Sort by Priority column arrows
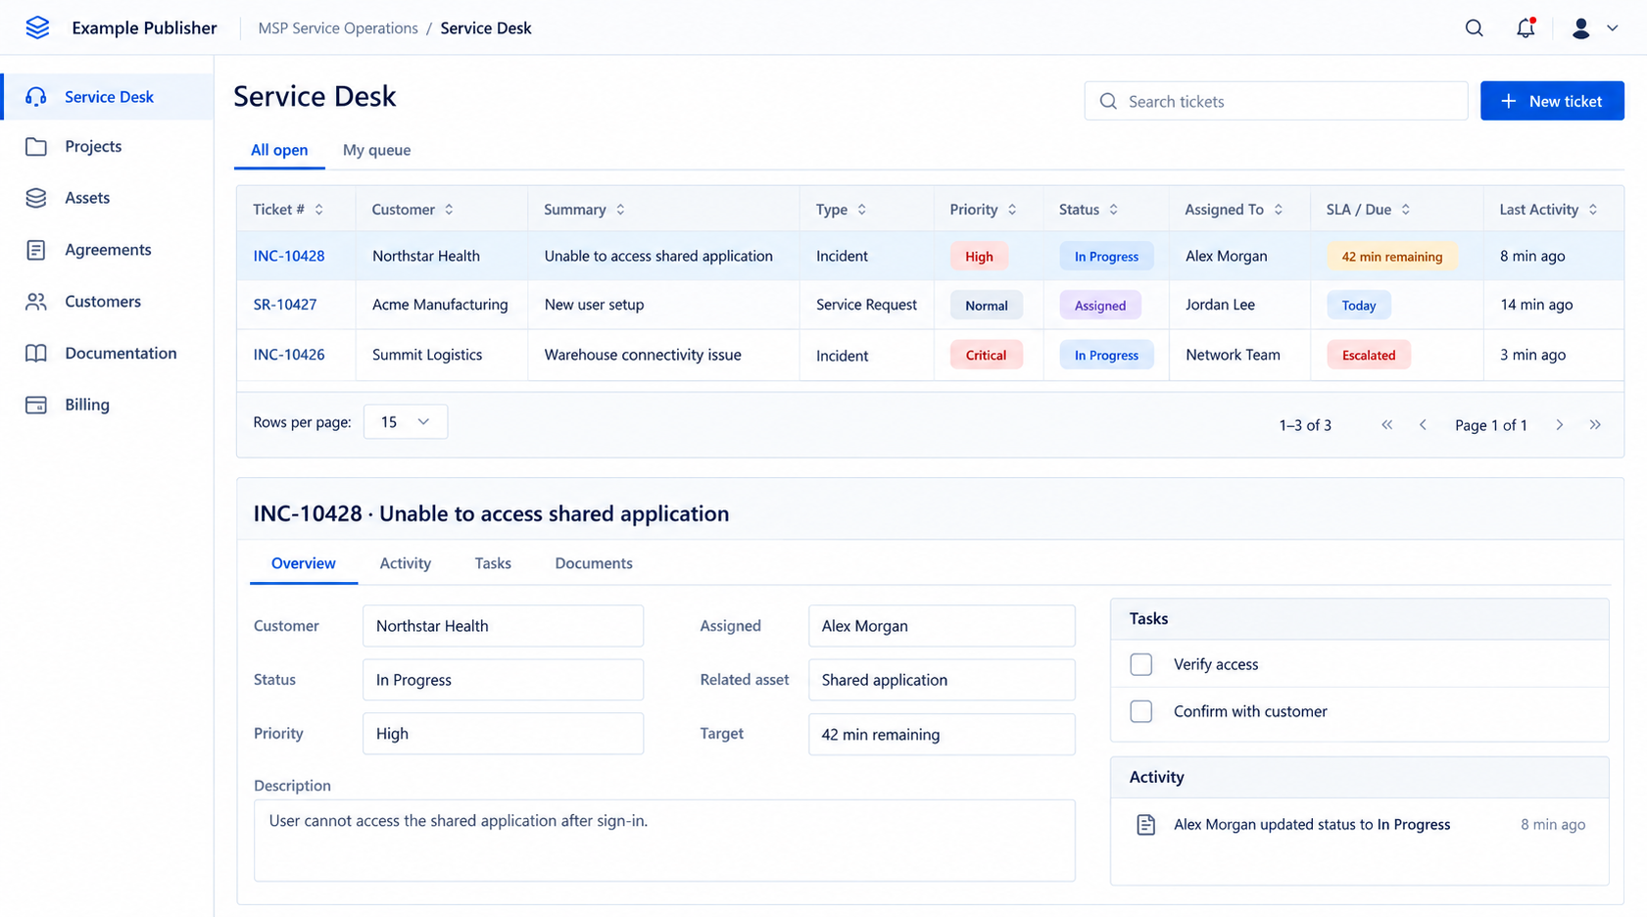Screen dimensions: 1647x917 click(x=1012, y=210)
